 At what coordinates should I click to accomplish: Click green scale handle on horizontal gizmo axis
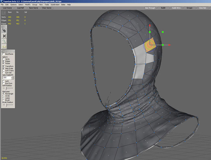[163, 45]
